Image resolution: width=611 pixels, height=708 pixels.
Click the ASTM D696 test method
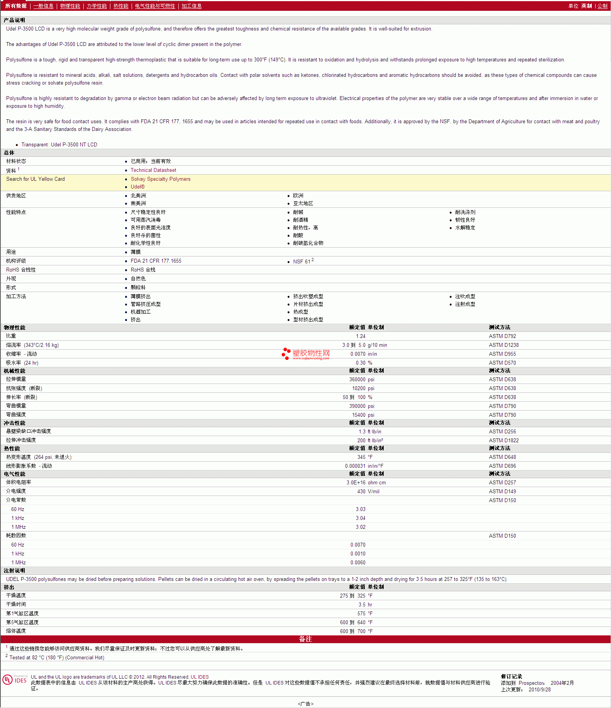tap(502, 466)
